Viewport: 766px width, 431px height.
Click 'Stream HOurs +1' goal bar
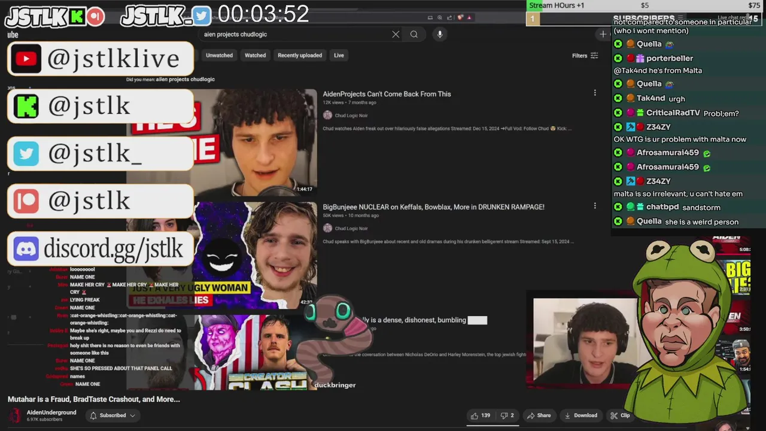[x=645, y=5]
